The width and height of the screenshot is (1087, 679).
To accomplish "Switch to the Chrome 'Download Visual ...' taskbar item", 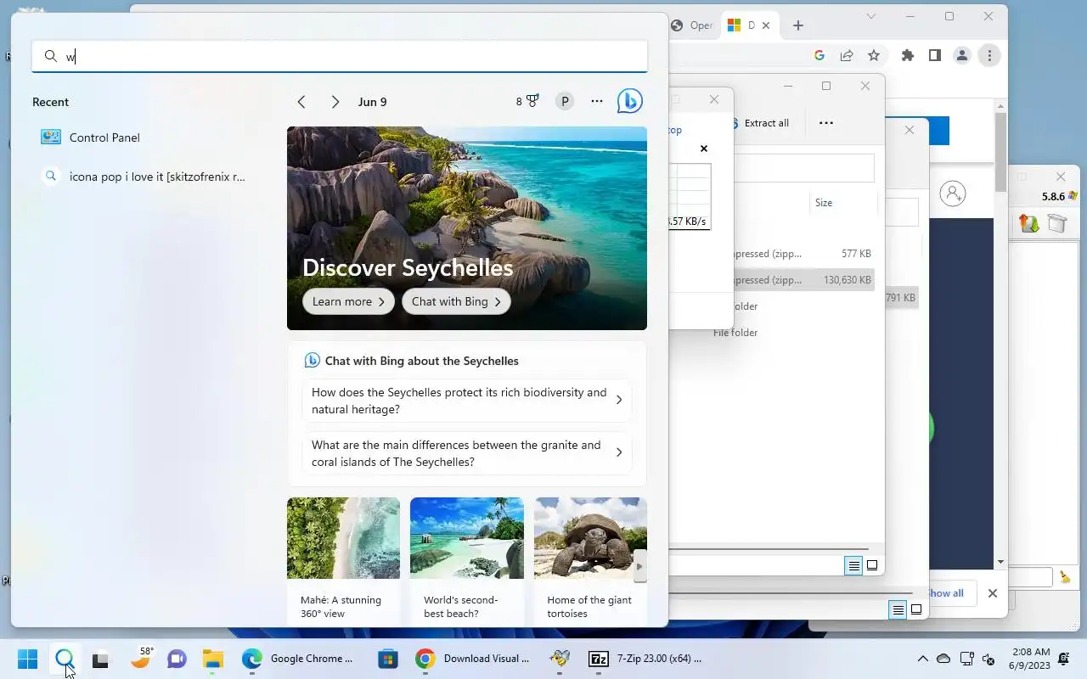I will pos(474,659).
